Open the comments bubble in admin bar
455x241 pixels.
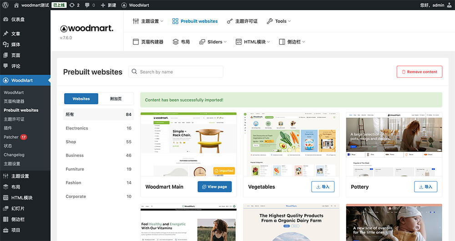[x=90, y=5]
